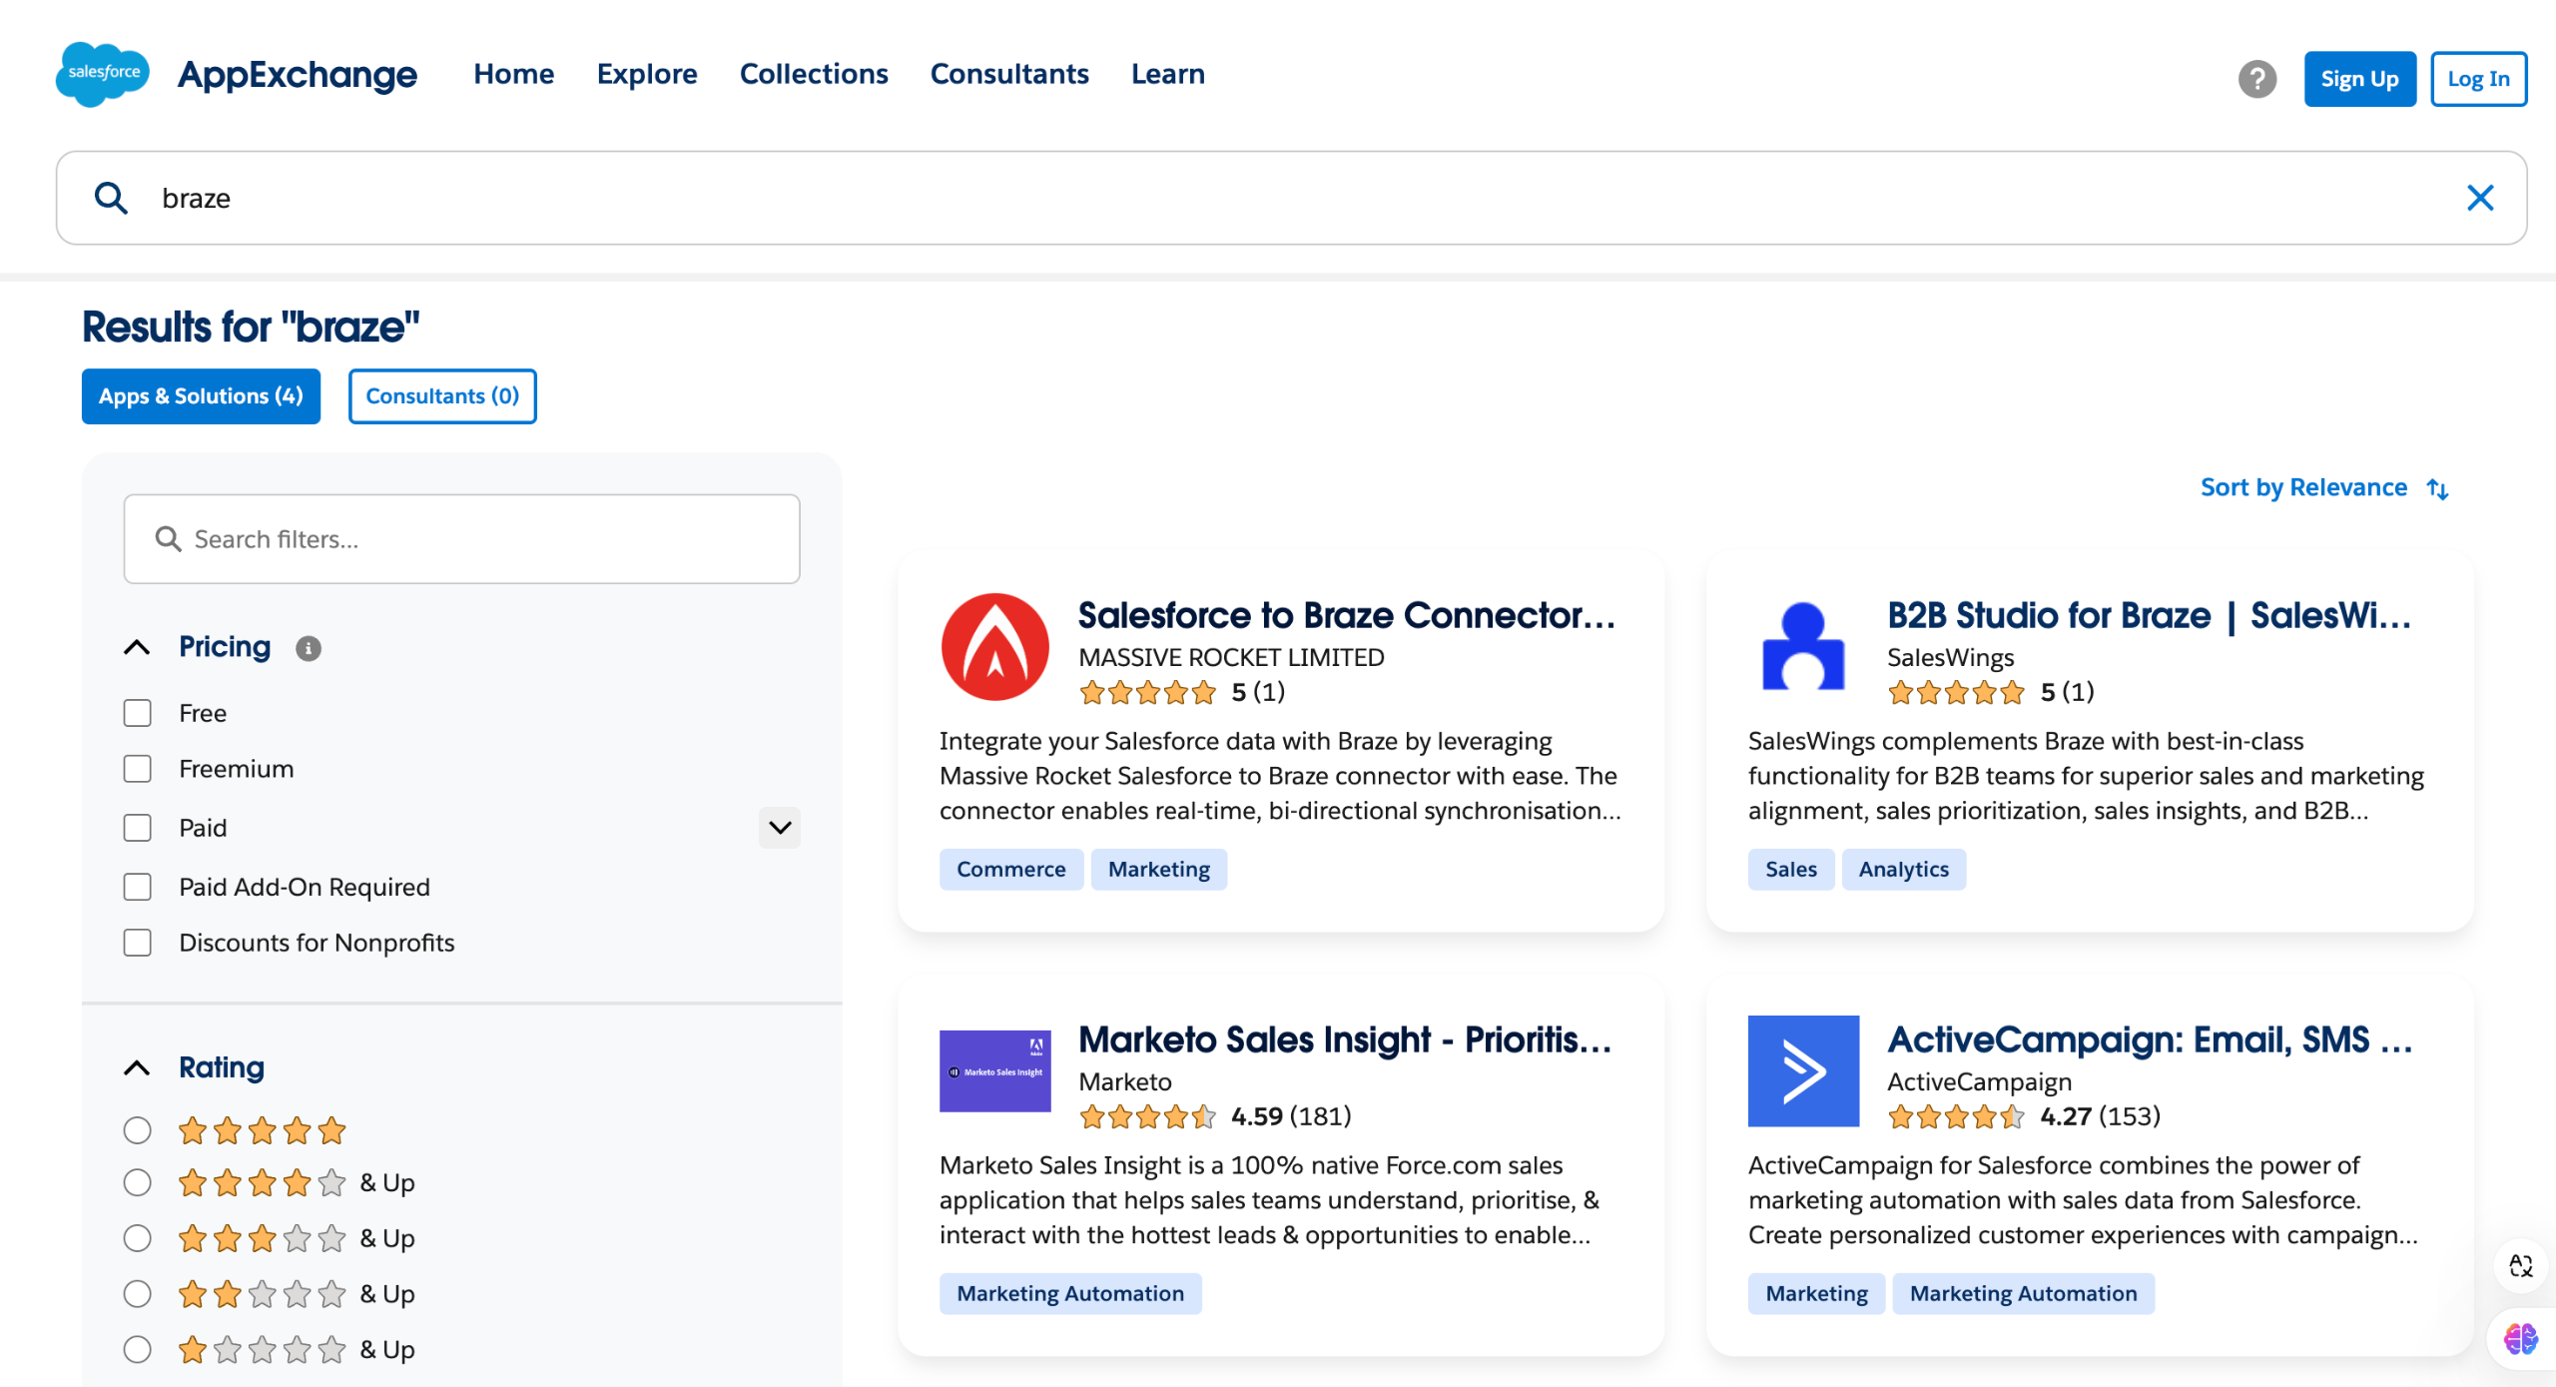
Task: Open Sort by Relevance dropdown
Action: point(2323,488)
